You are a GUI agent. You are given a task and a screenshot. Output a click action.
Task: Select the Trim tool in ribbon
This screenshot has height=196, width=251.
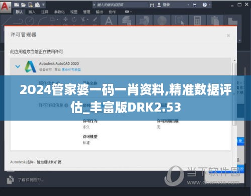click(x=83, y=20)
